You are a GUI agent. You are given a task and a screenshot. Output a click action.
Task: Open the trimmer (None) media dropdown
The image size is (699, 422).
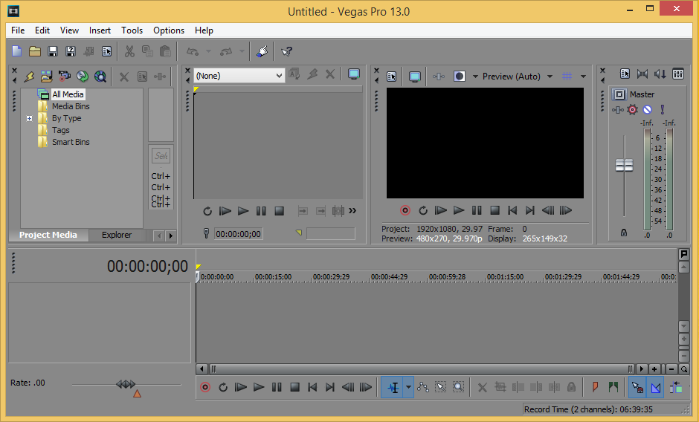pos(239,76)
